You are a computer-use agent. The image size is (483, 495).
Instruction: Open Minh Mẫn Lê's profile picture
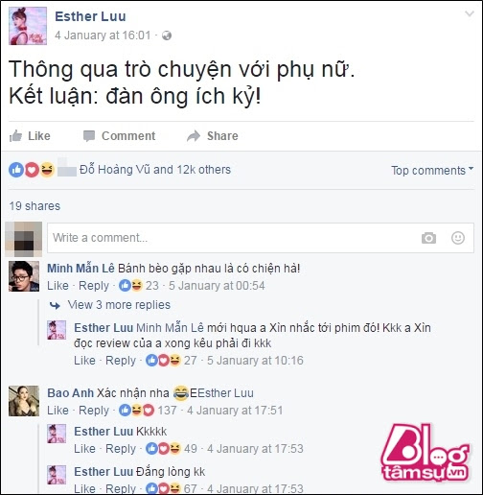point(24,276)
